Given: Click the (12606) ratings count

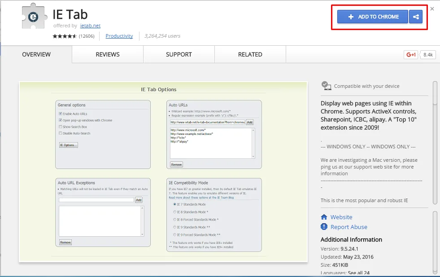Looking at the screenshot, I should pos(87,36).
